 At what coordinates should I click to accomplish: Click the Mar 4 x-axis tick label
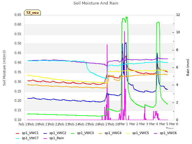(154, 124)
